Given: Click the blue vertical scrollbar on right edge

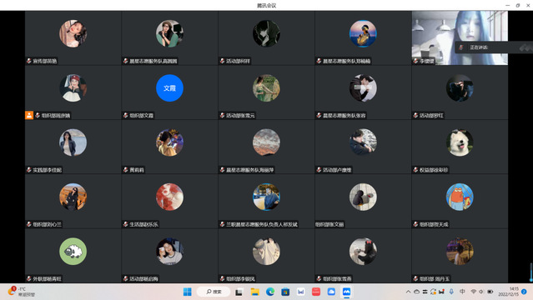Looking at the screenshot, I should point(531,272).
